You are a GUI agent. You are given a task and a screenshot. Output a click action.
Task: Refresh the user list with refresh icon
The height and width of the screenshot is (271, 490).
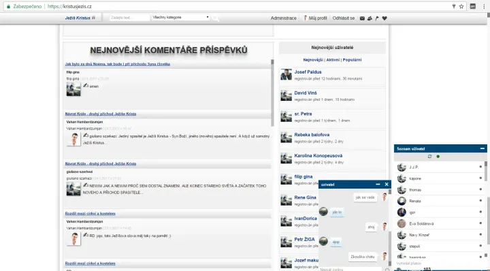429,157
